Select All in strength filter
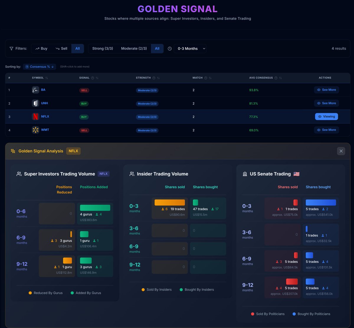The width and height of the screenshot is (354, 328). tap(157, 48)
